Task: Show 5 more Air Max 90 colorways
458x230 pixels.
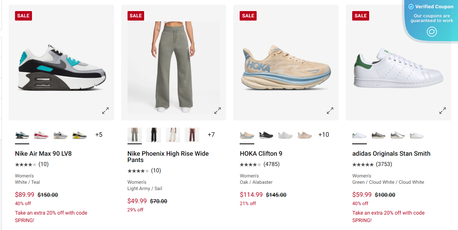Action: pyautogui.click(x=99, y=134)
